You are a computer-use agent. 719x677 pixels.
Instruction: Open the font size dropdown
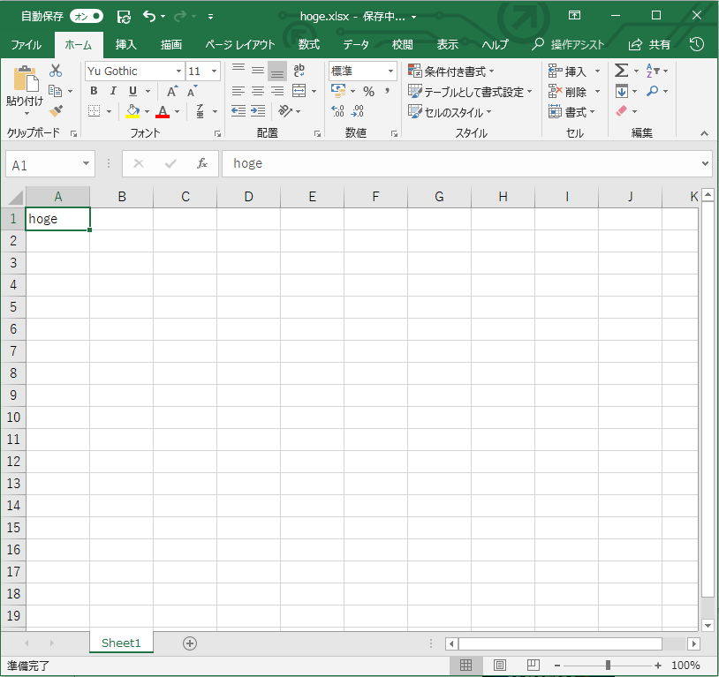pyautogui.click(x=214, y=71)
